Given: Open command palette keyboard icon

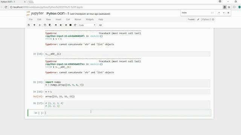Looking at the screenshot, I should point(101,25).
